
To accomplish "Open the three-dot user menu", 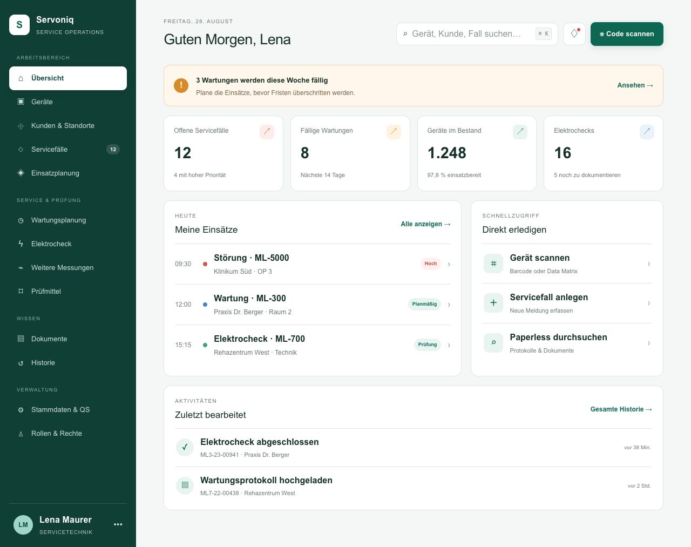I will [118, 524].
